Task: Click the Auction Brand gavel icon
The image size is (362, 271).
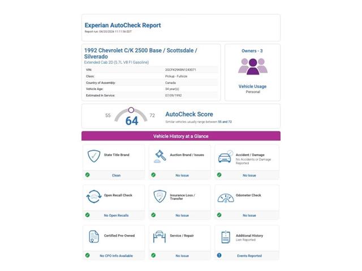Action: coord(160,156)
